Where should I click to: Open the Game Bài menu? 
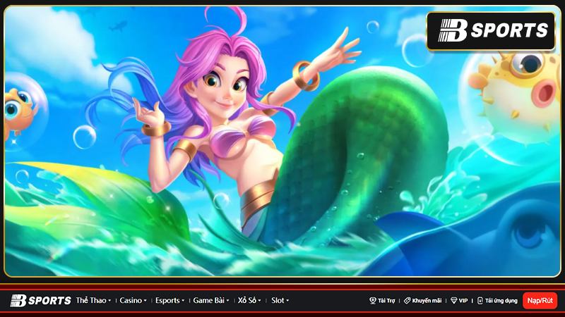point(208,301)
